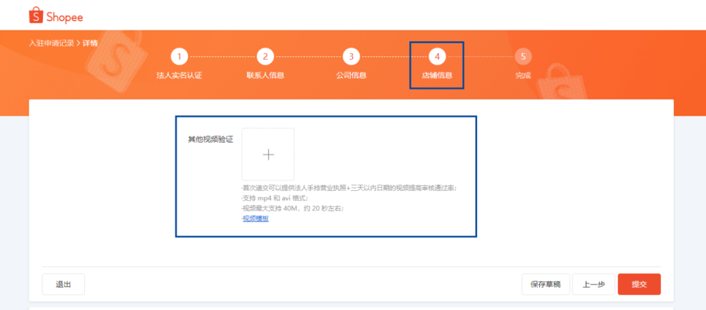Click the hint 视频最大支持 40M
The image size is (706, 310).
(293, 209)
